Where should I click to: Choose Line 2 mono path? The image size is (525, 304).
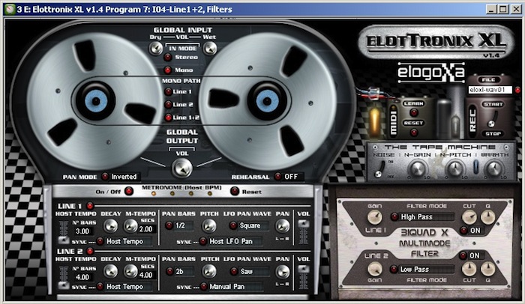click(x=168, y=105)
